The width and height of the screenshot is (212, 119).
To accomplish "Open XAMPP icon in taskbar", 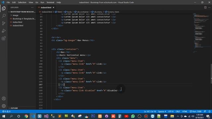I will click(100, 116).
